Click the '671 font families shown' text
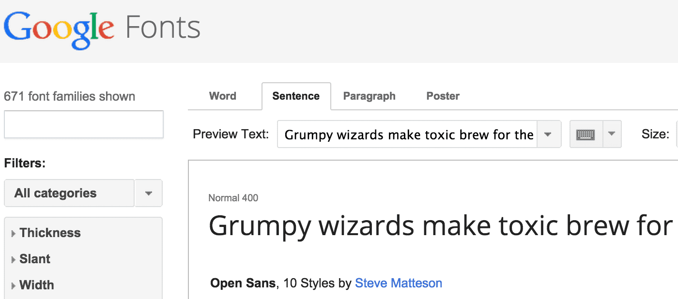 coord(70,96)
